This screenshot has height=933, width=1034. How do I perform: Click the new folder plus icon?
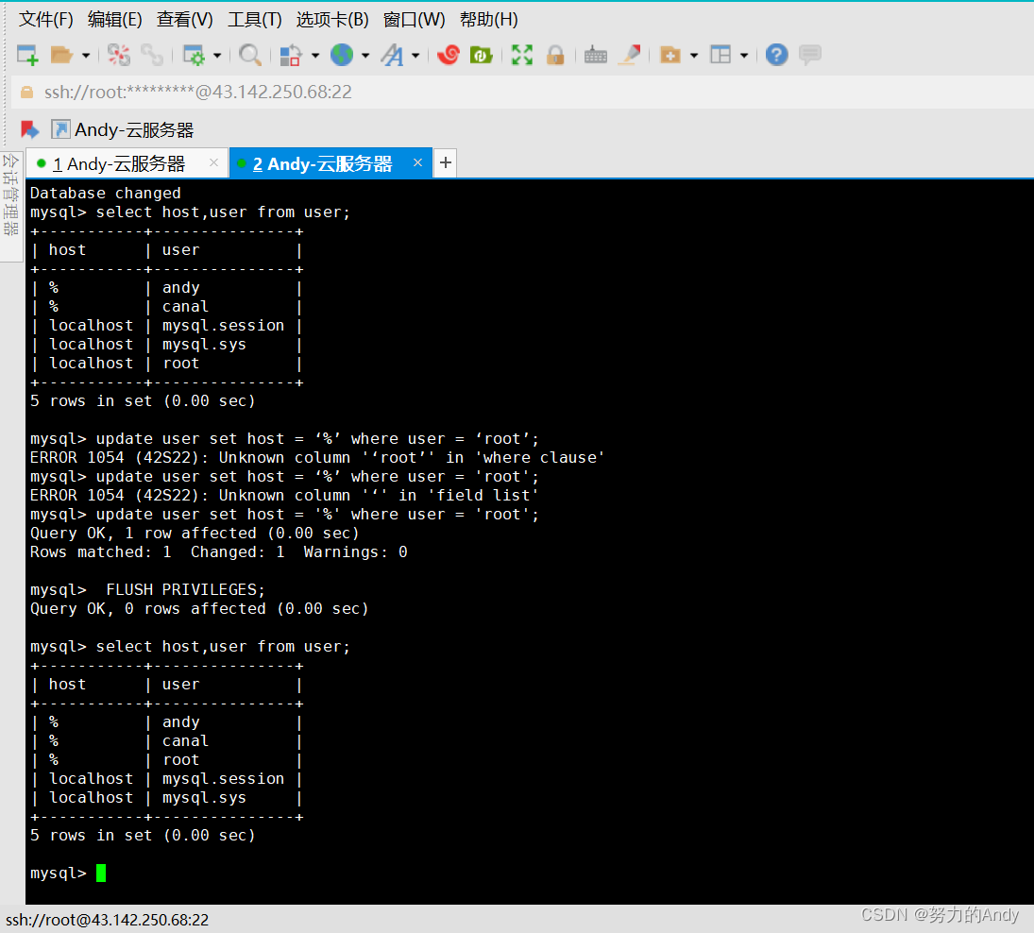point(670,56)
